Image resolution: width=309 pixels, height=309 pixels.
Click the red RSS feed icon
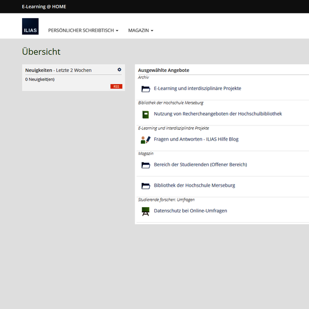coord(116,86)
